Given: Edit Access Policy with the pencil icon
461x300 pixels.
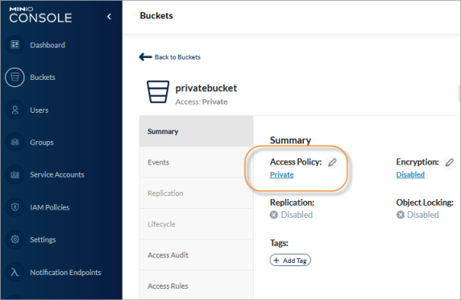Looking at the screenshot, I should 332,162.
